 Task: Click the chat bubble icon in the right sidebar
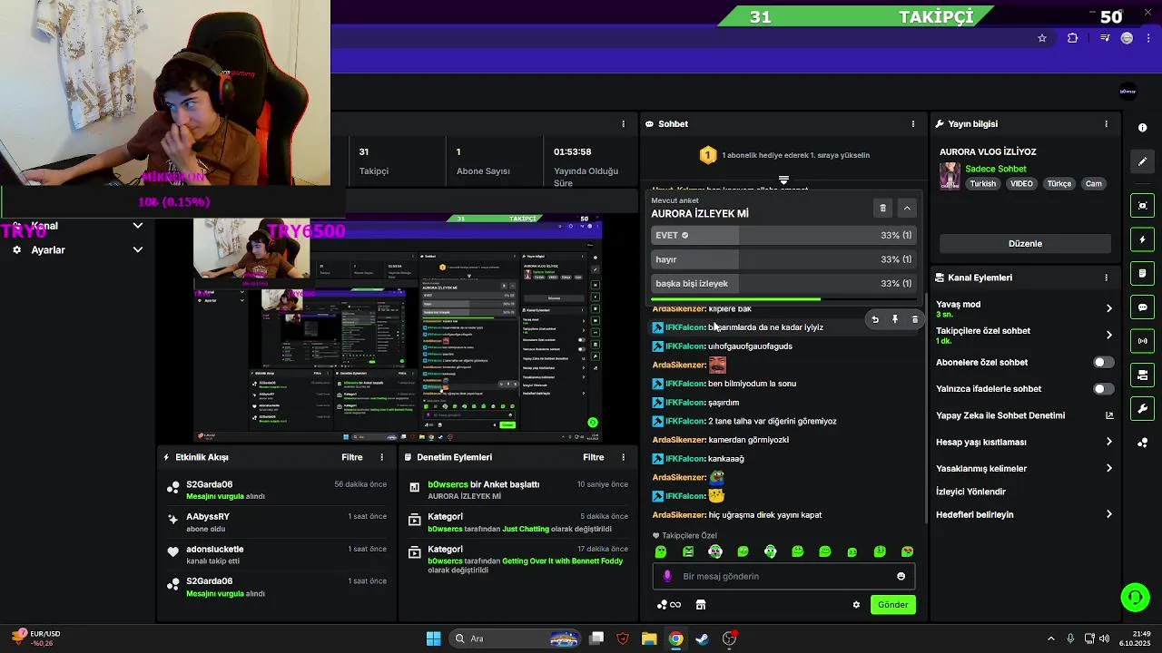(x=1142, y=307)
